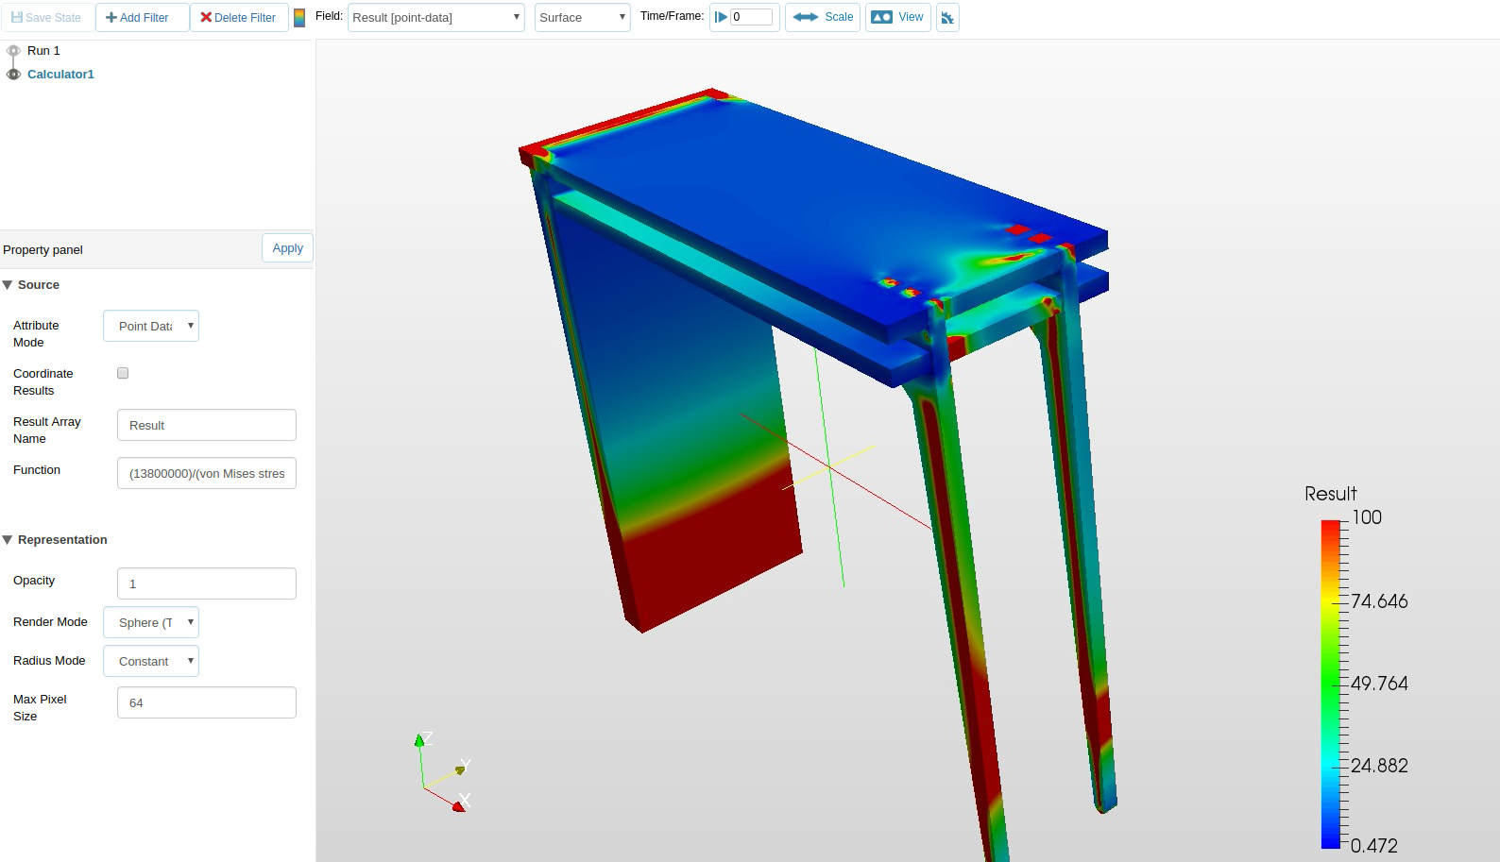Reset the camera with View button
This screenshot has height=862, width=1500.
[x=897, y=17]
